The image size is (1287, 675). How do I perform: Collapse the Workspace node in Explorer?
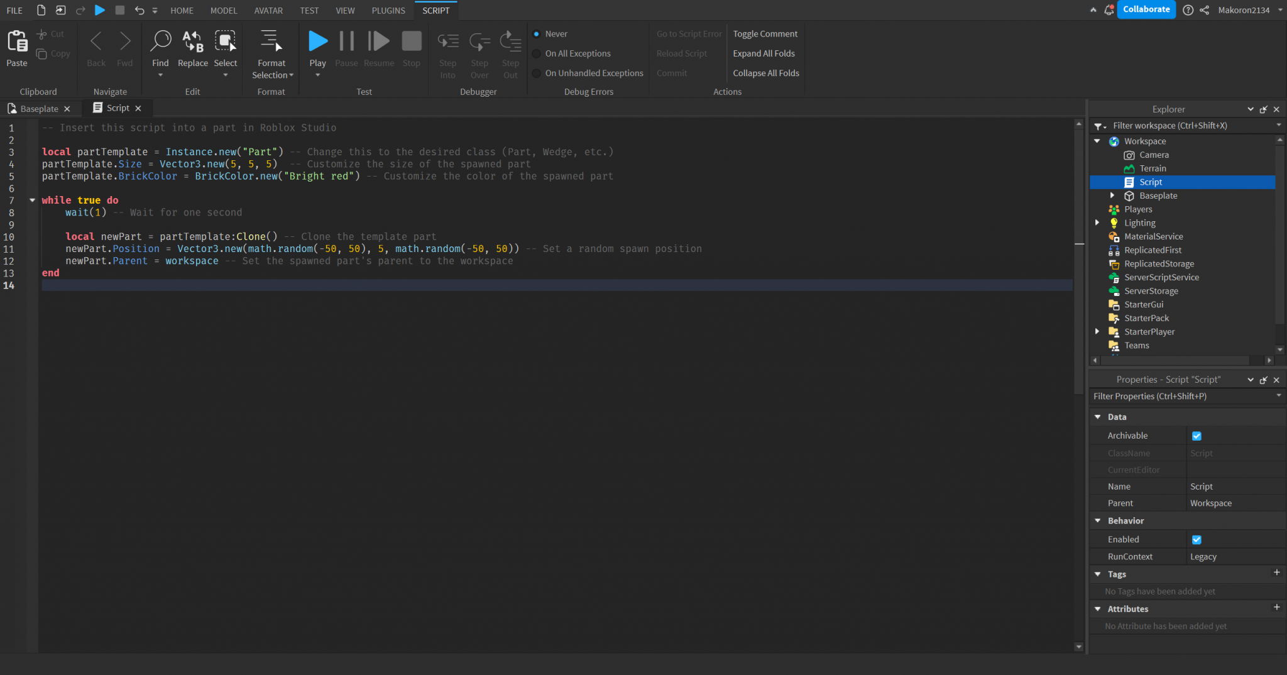(1097, 141)
